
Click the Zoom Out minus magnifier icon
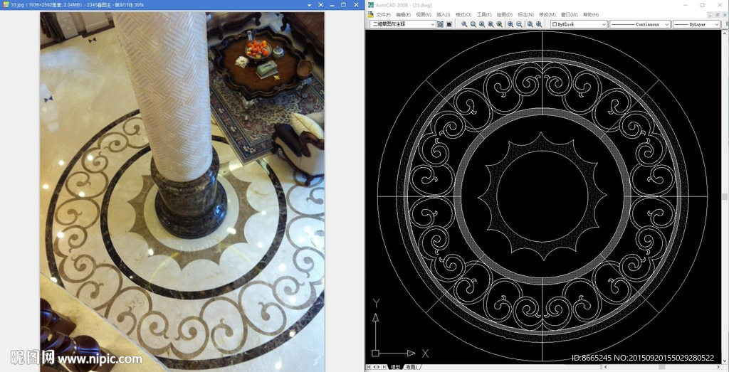[519, 24]
